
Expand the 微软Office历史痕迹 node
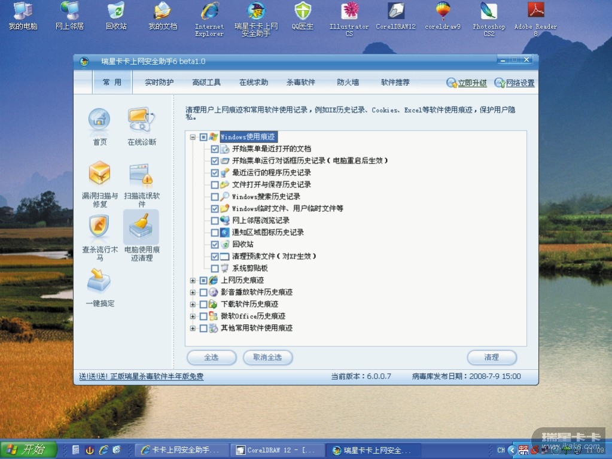coord(193,316)
